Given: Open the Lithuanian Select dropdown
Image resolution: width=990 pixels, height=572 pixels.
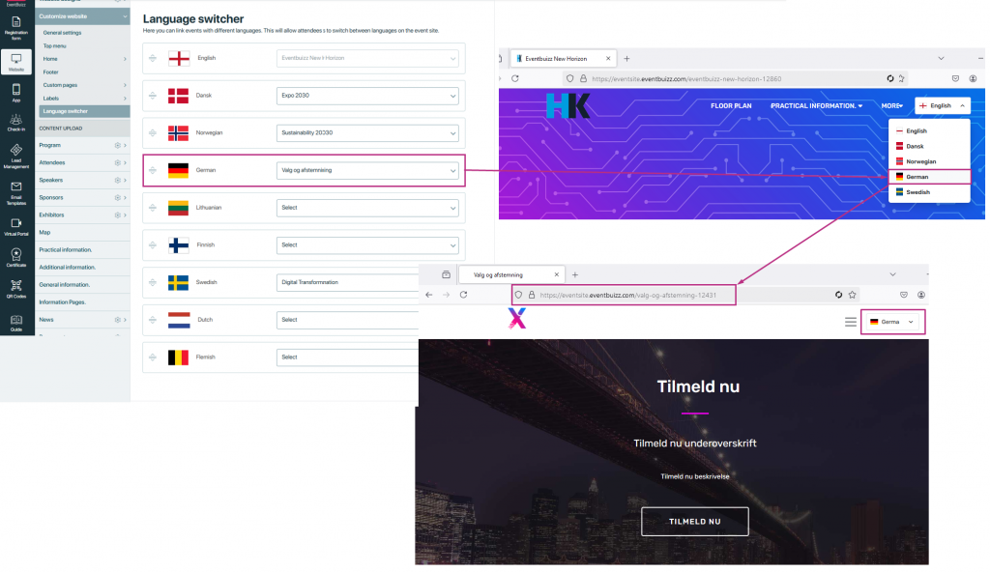Looking at the screenshot, I should 367,208.
